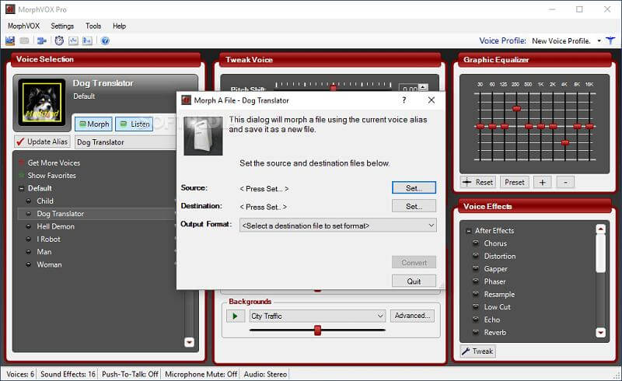This screenshot has width=622, height=381.
Task: Click the Voice Effects list scroll down arrow
Action: [x=600, y=333]
